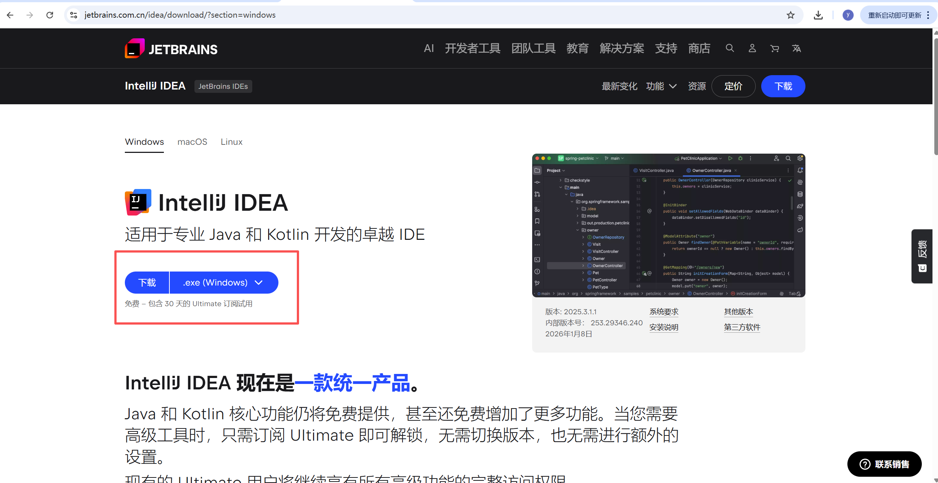The width and height of the screenshot is (938, 483).
Task: View site information icon in address bar
Action: pos(74,15)
